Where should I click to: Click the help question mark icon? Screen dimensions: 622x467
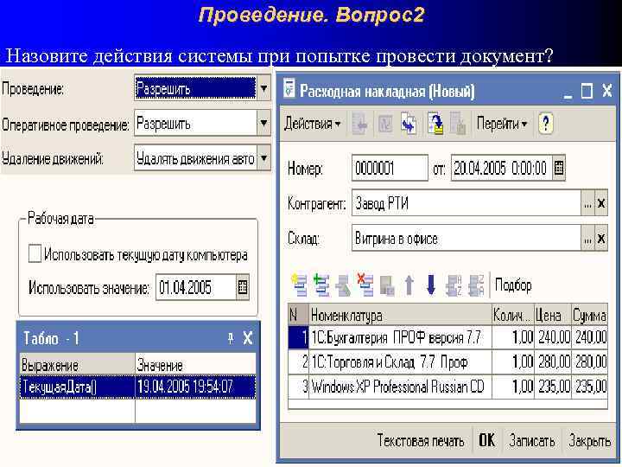point(546,124)
